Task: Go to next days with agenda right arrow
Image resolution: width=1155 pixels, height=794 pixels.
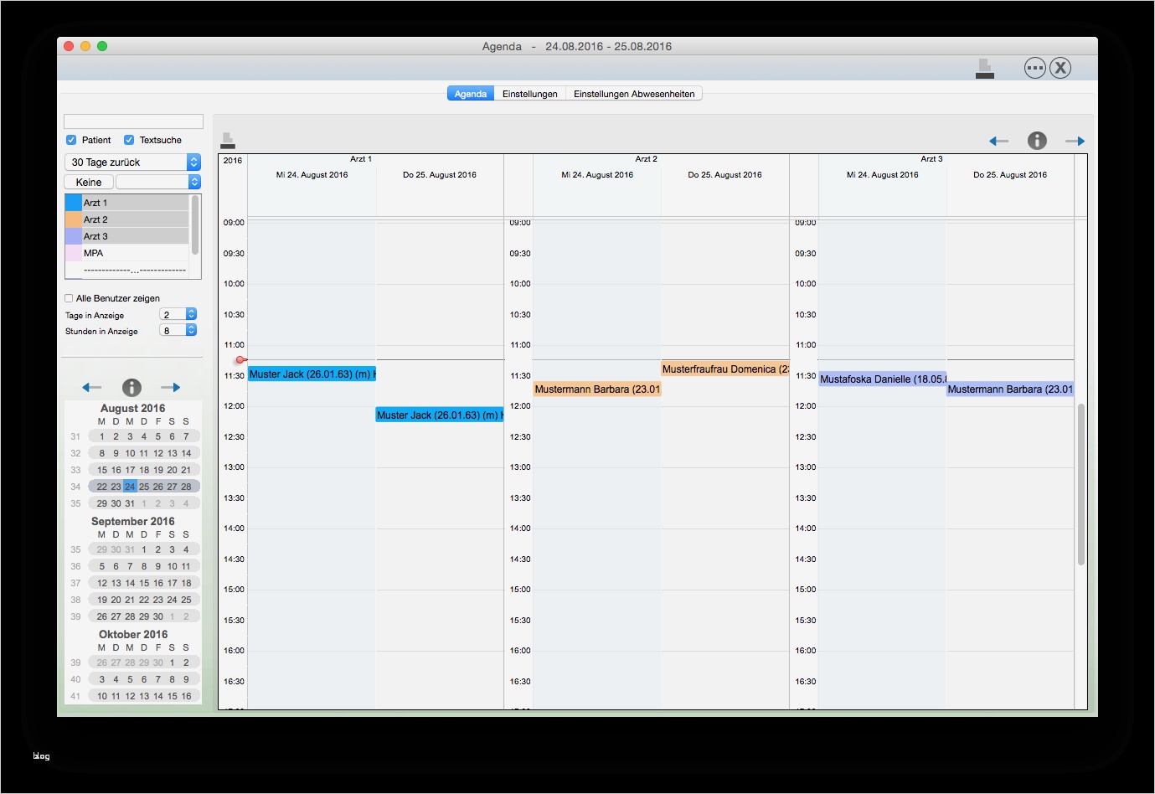Action: pos(1075,141)
